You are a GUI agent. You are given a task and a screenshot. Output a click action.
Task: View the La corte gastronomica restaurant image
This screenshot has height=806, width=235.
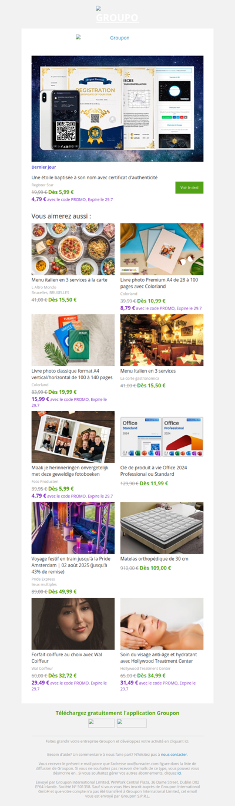[162, 340]
